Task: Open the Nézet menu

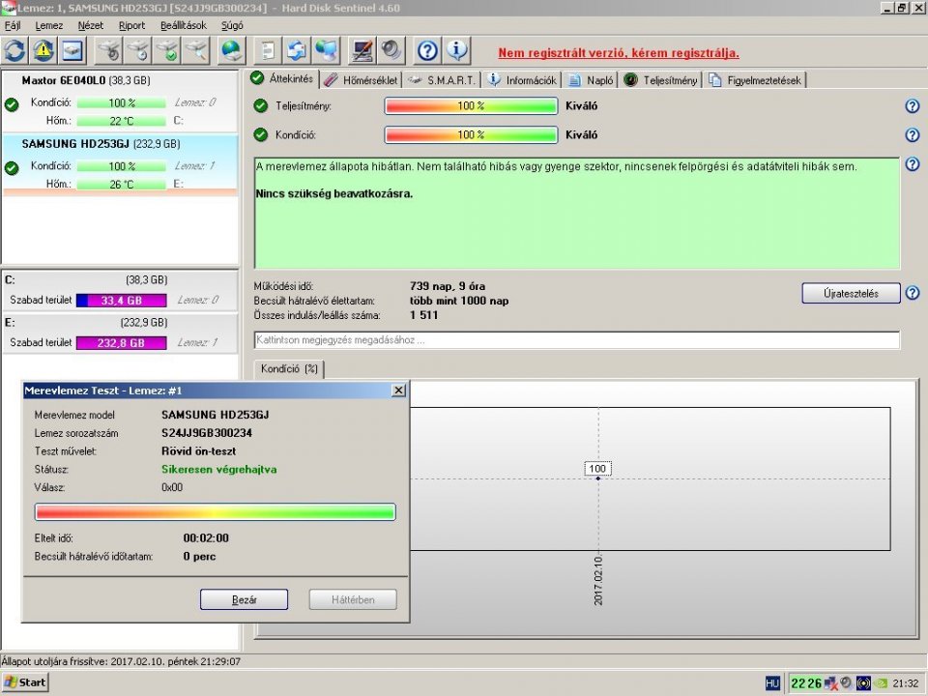Action: click(x=91, y=25)
